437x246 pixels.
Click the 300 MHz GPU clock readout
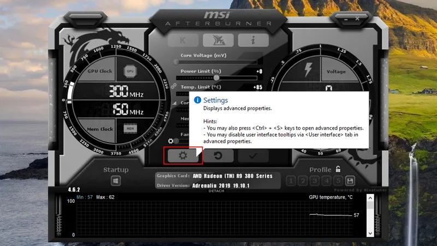pyautogui.click(x=126, y=91)
